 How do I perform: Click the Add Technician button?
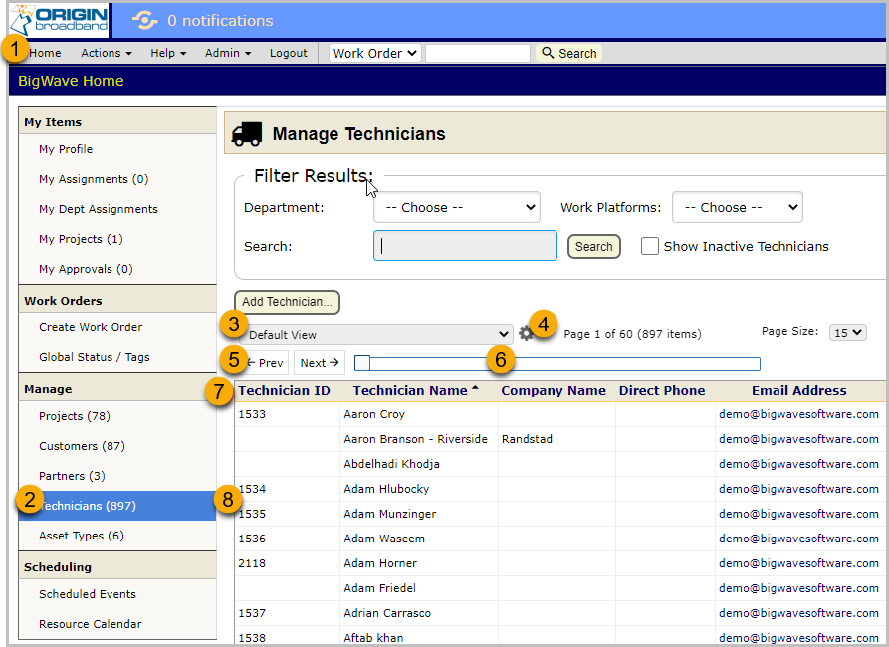[287, 302]
